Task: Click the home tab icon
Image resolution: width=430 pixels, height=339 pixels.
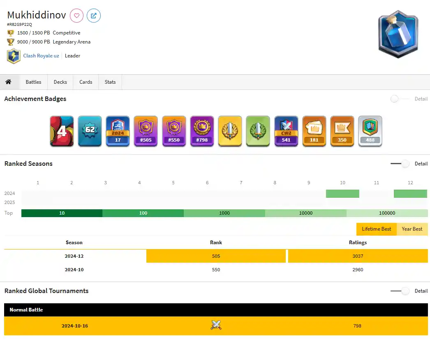Action: pos(8,82)
